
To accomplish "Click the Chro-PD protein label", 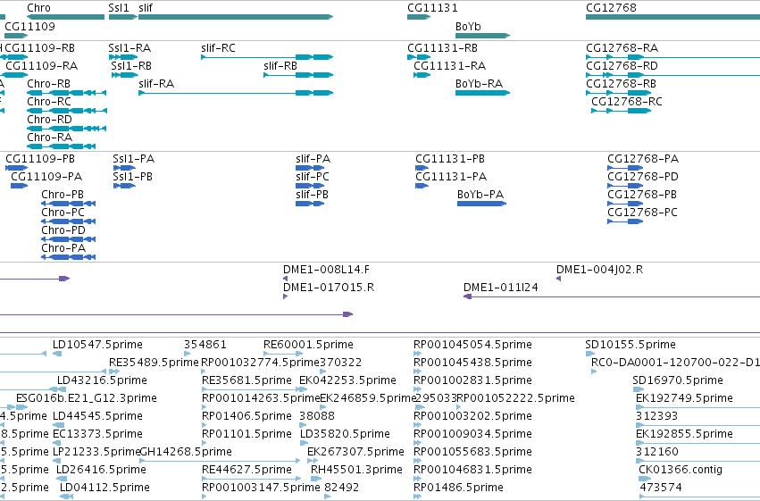I will coord(63,230).
